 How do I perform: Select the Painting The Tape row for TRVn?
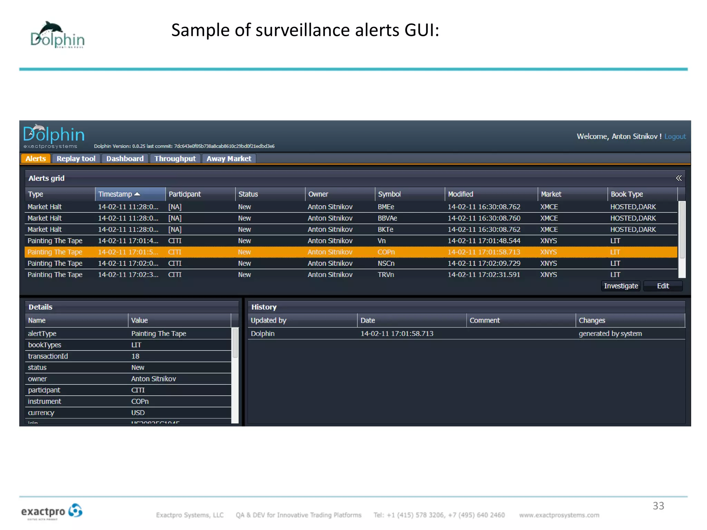tap(351, 275)
